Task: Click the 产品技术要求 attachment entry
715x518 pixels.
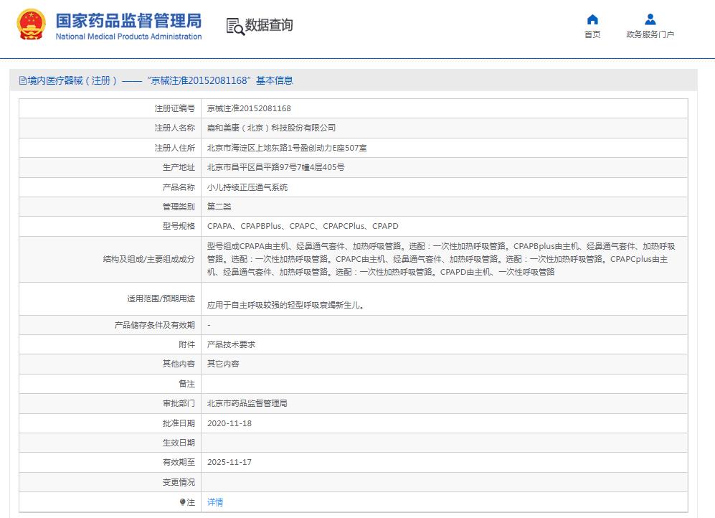Action: point(231,344)
